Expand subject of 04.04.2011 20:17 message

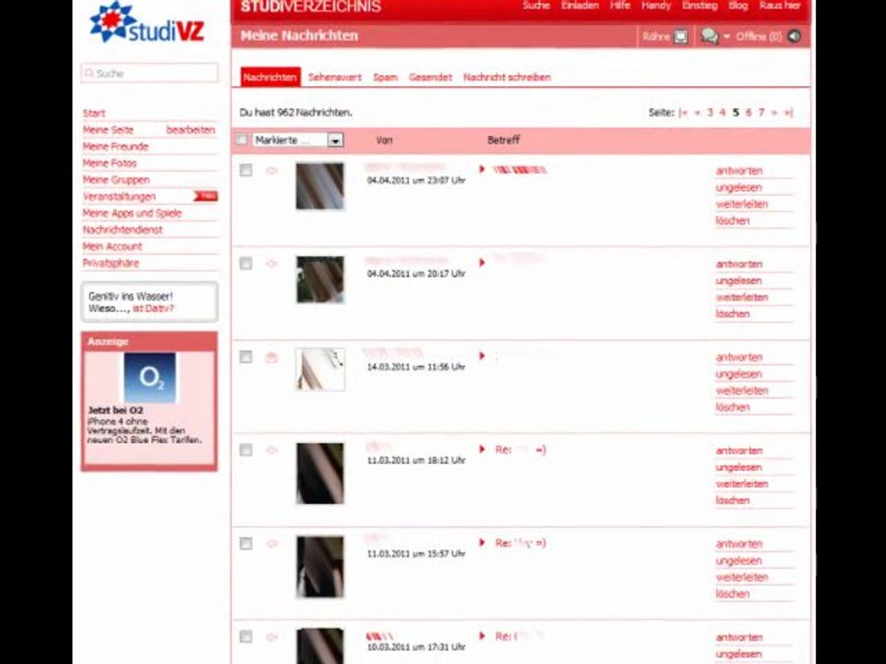[482, 263]
